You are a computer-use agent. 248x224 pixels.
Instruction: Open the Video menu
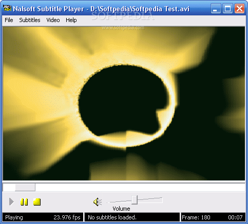pos(53,20)
